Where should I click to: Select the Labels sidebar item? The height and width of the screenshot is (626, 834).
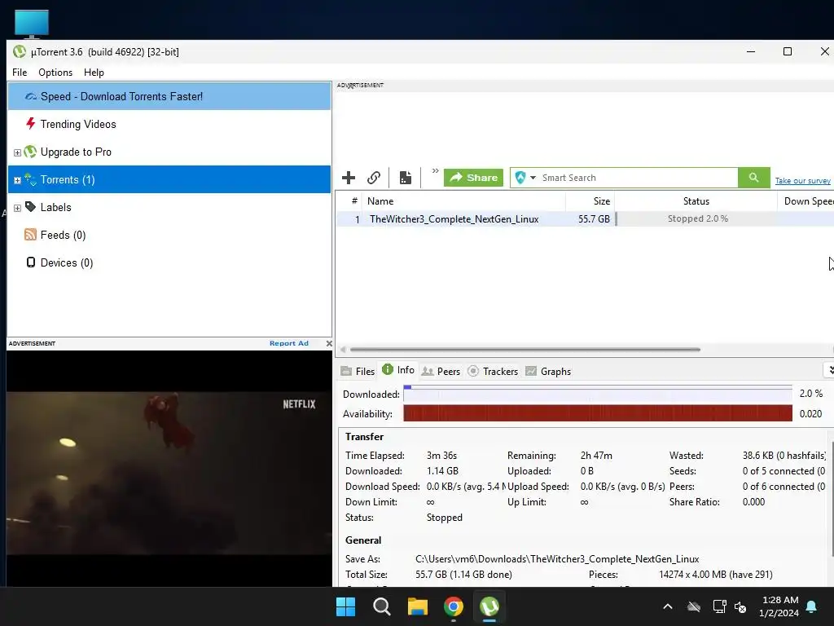56,207
